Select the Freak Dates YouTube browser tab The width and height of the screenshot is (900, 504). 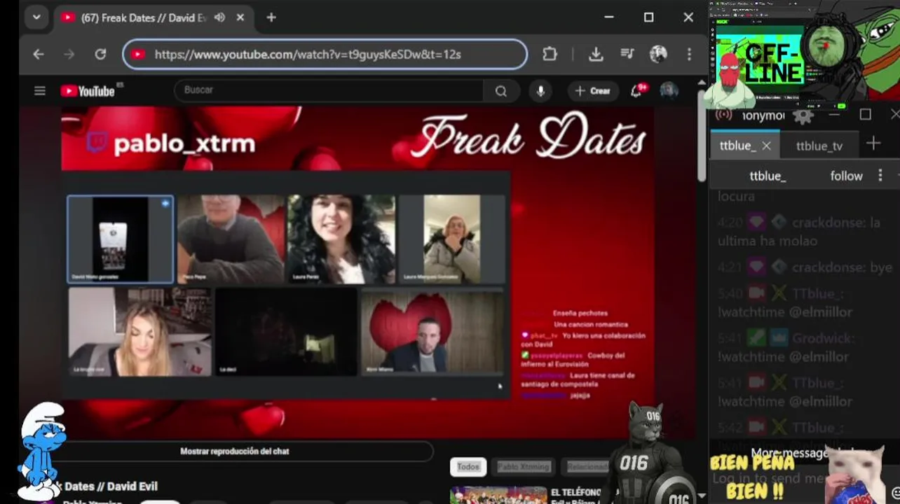[x=144, y=18]
